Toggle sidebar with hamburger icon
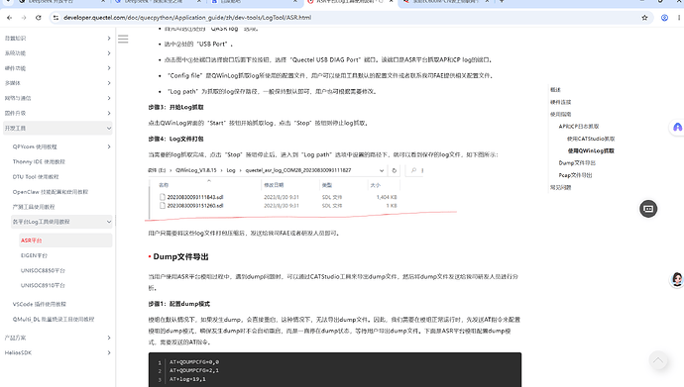The width and height of the screenshot is (684, 387). point(123,40)
